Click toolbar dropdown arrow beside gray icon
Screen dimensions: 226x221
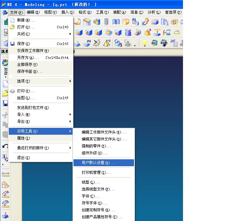(135, 46)
